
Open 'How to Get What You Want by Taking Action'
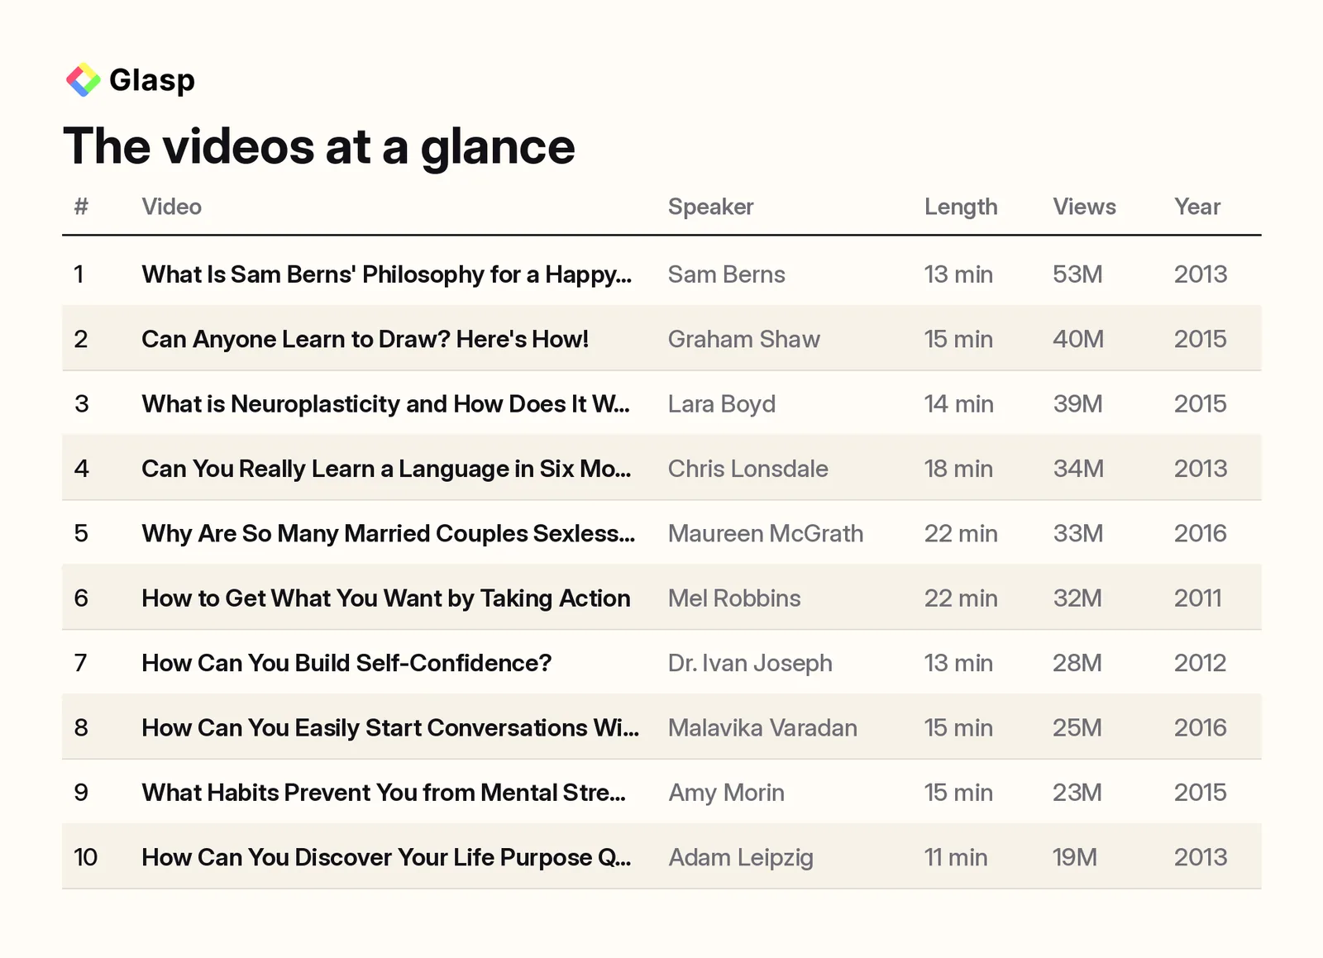coord(385,598)
